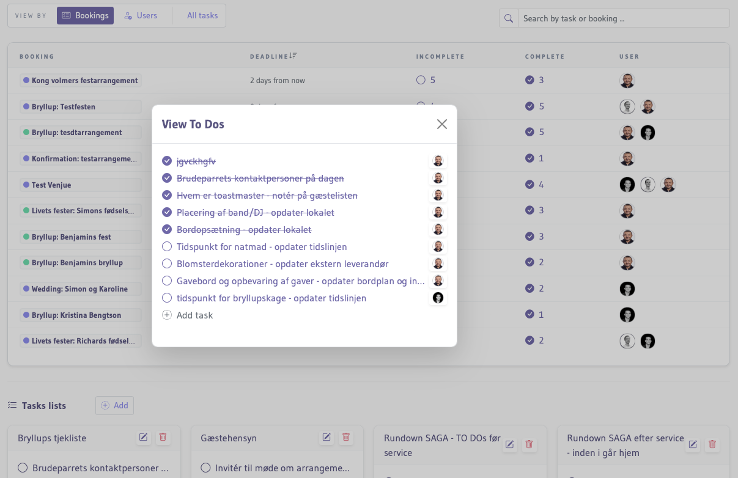Click the avatar next to tidspunkt for bryllupskage
Image resolution: width=738 pixels, height=478 pixels.
click(x=438, y=298)
